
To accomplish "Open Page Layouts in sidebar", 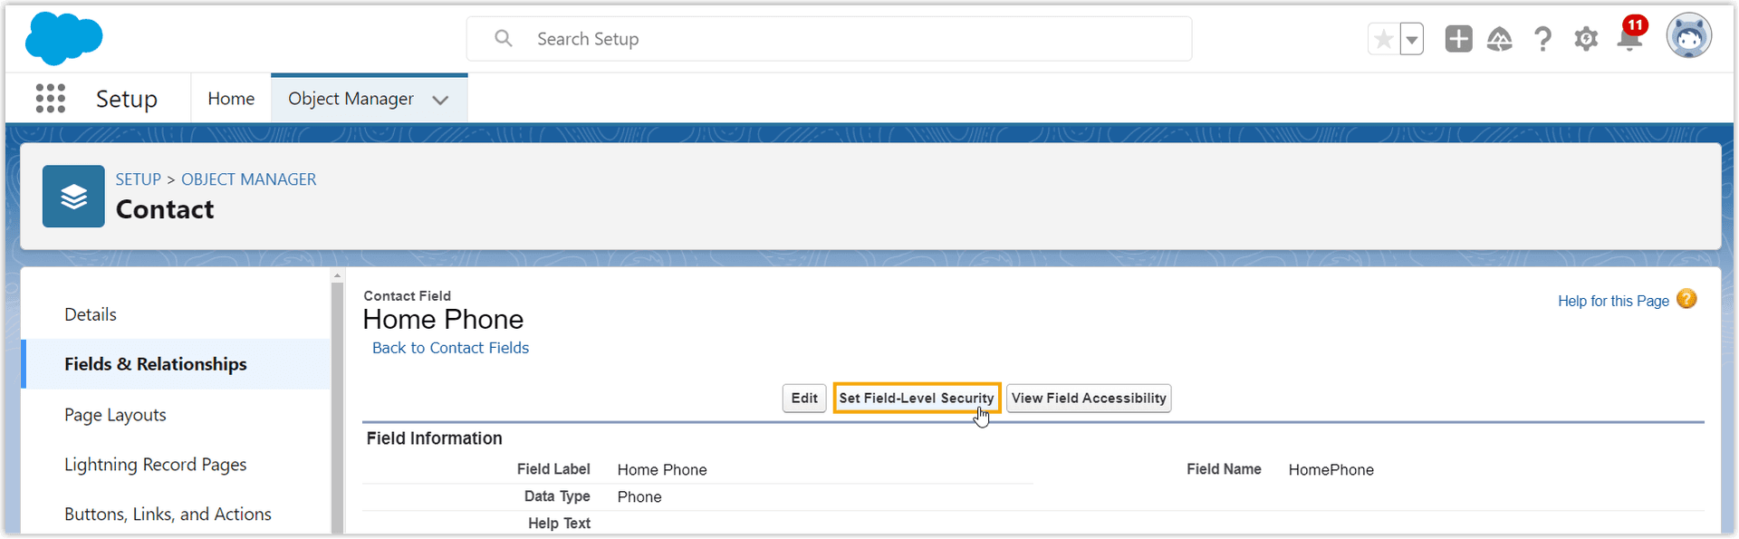I will click(x=115, y=415).
